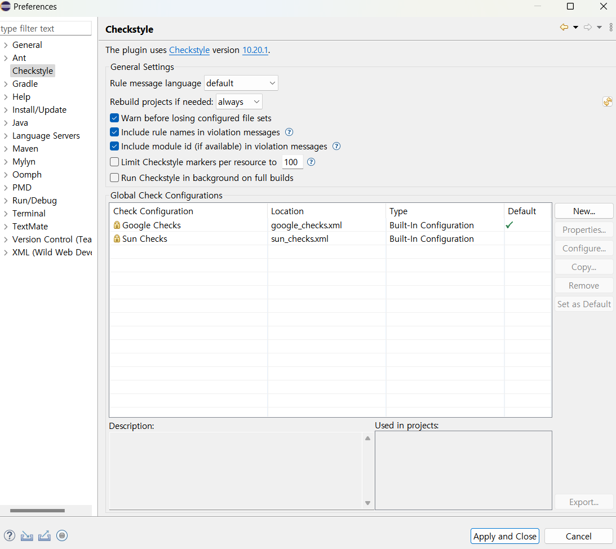
Task: Expand the Gradle tree node
Action: pyautogui.click(x=6, y=84)
